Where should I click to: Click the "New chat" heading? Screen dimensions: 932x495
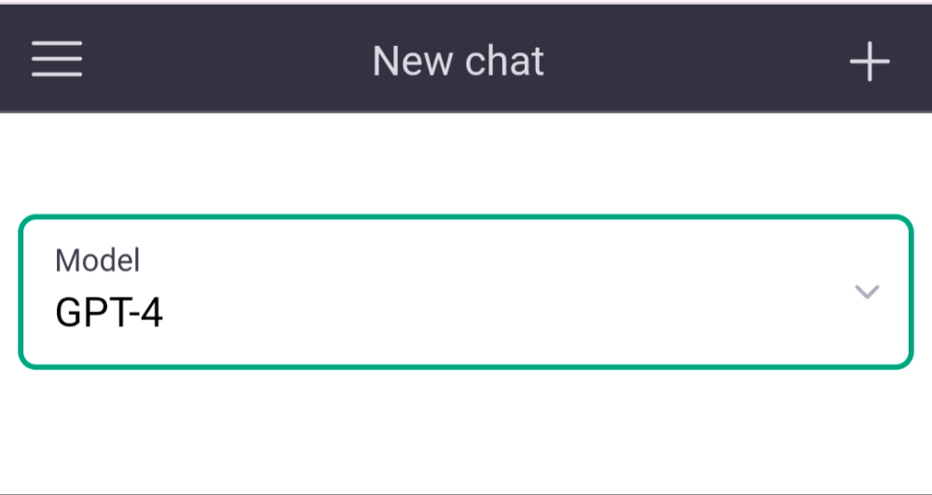[x=458, y=62]
